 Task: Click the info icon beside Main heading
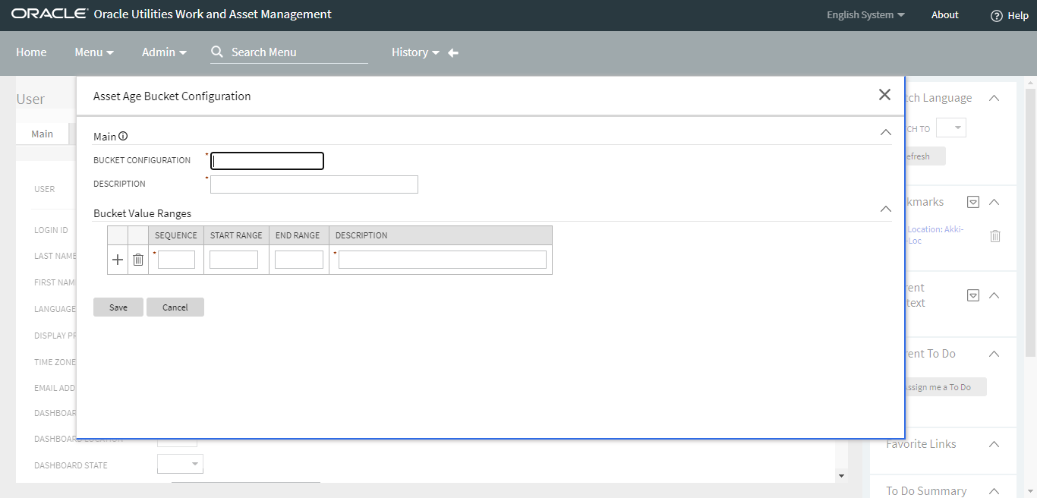coord(123,136)
